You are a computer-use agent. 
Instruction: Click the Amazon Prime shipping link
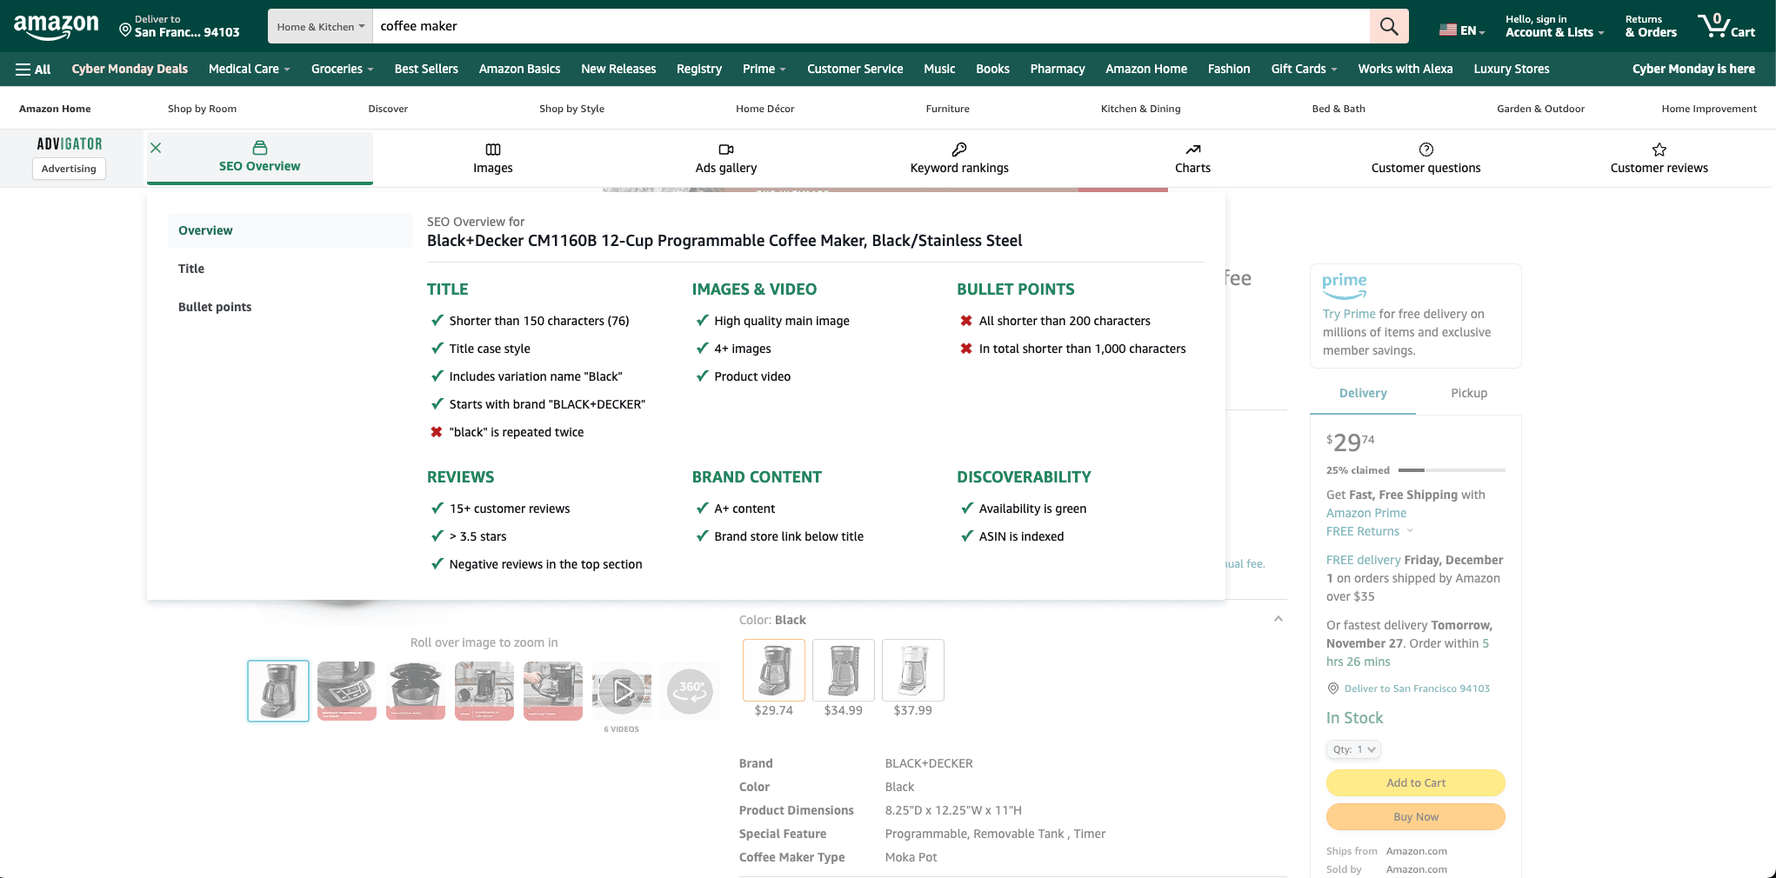1366,513
